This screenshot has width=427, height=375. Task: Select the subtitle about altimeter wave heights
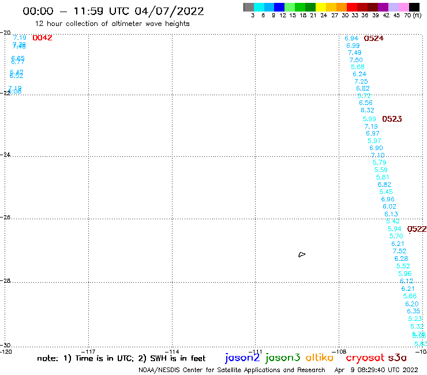click(112, 24)
